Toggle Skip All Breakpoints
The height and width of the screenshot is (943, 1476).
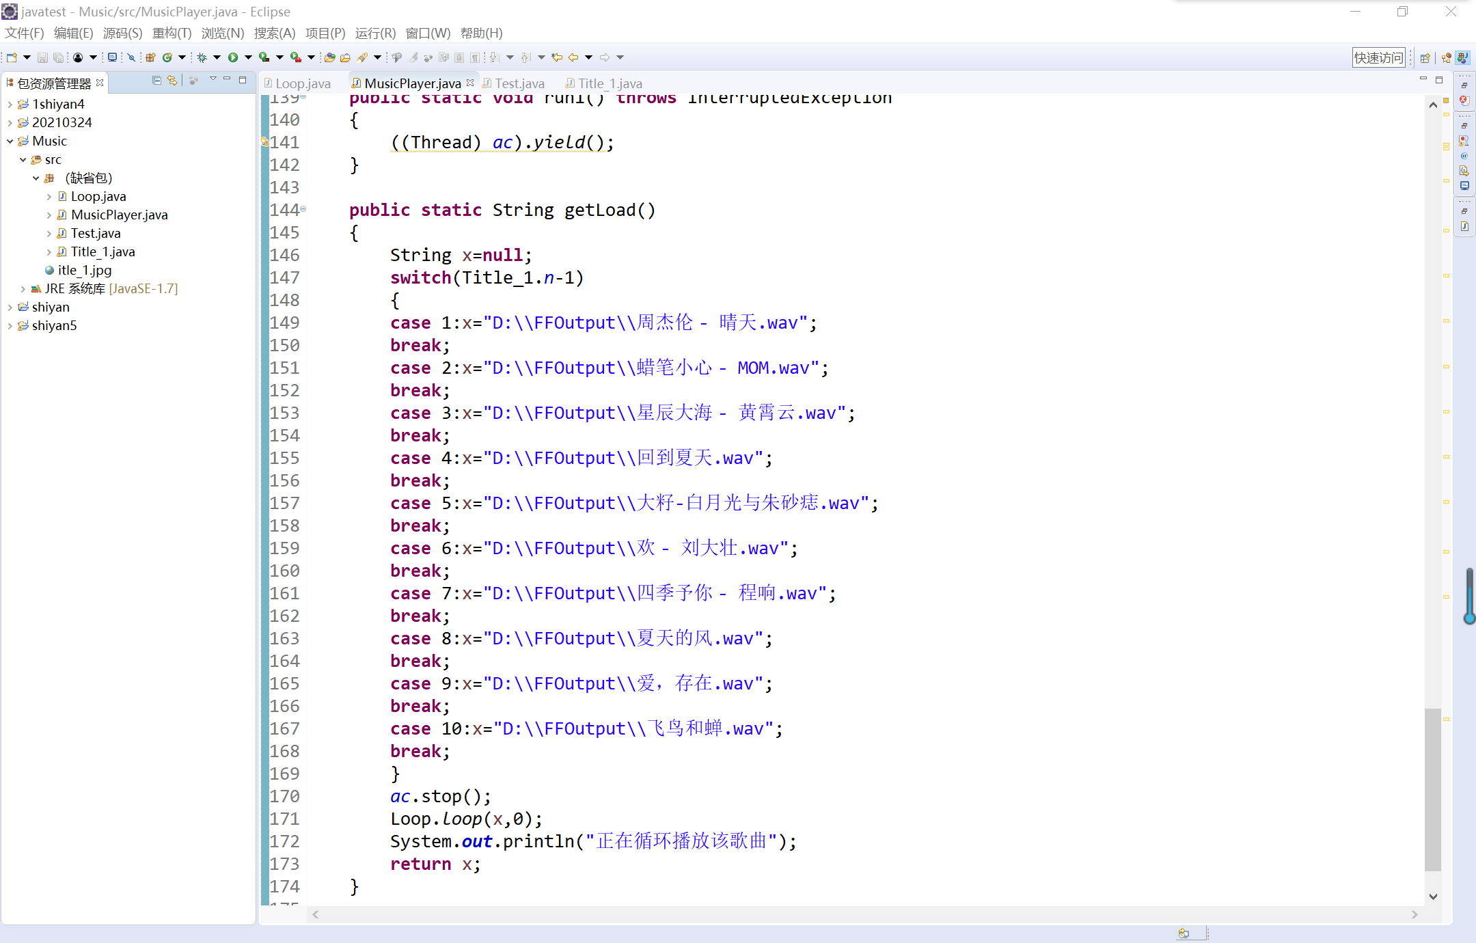[x=131, y=58]
